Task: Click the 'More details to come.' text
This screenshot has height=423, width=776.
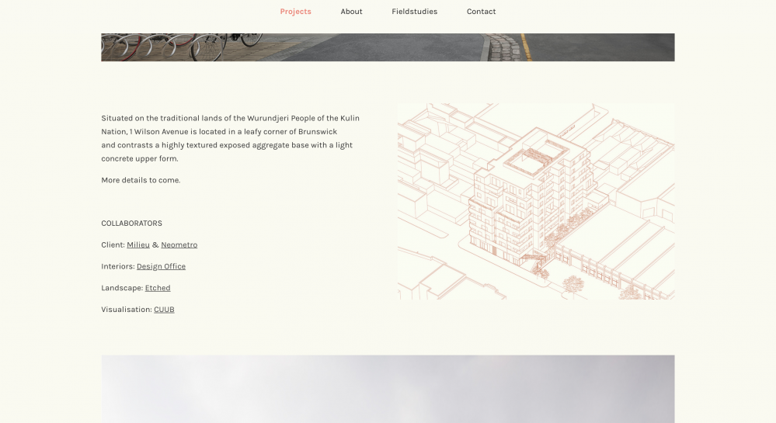Action: [141, 180]
